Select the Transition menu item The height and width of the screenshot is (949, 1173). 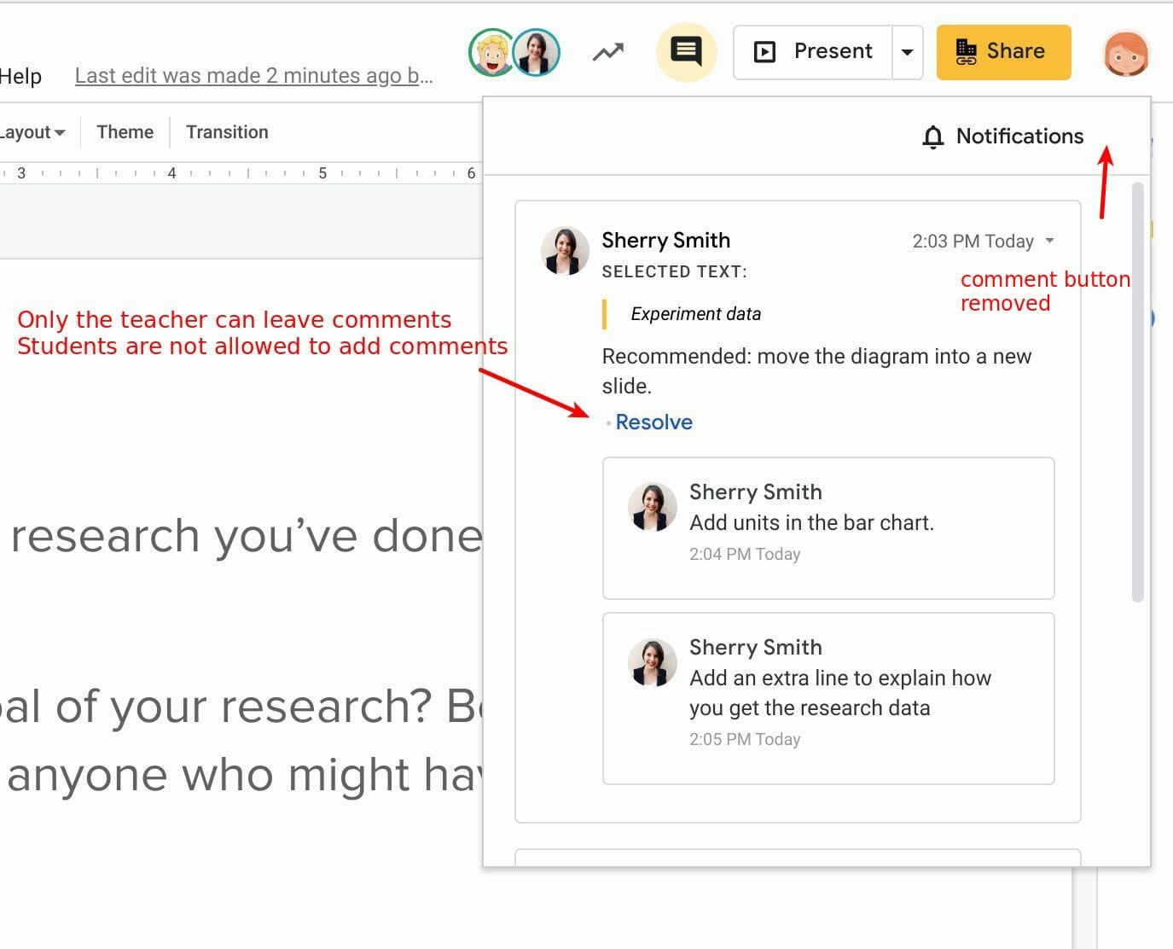click(227, 131)
